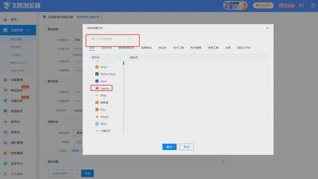318x179 pixels.
Task: Switch to the 仓储 tab
Action: coord(228,48)
